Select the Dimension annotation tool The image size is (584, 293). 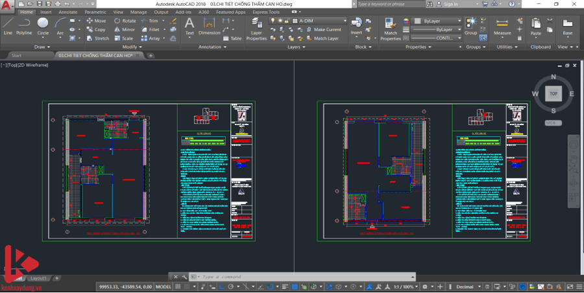209,26
